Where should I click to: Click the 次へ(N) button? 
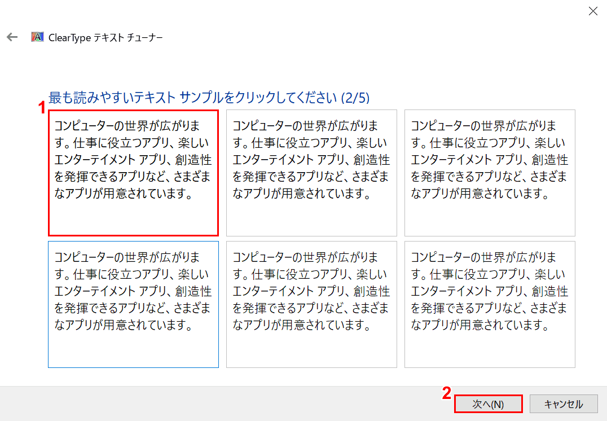(x=488, y=404)
